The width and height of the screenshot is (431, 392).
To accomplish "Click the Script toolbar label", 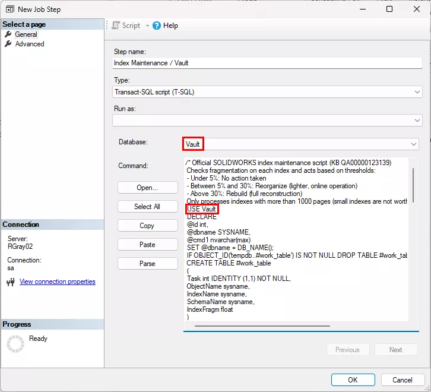I will (x=131, y=26).
